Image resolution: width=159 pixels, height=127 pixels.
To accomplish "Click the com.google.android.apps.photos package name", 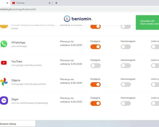I will coord(29,84).
